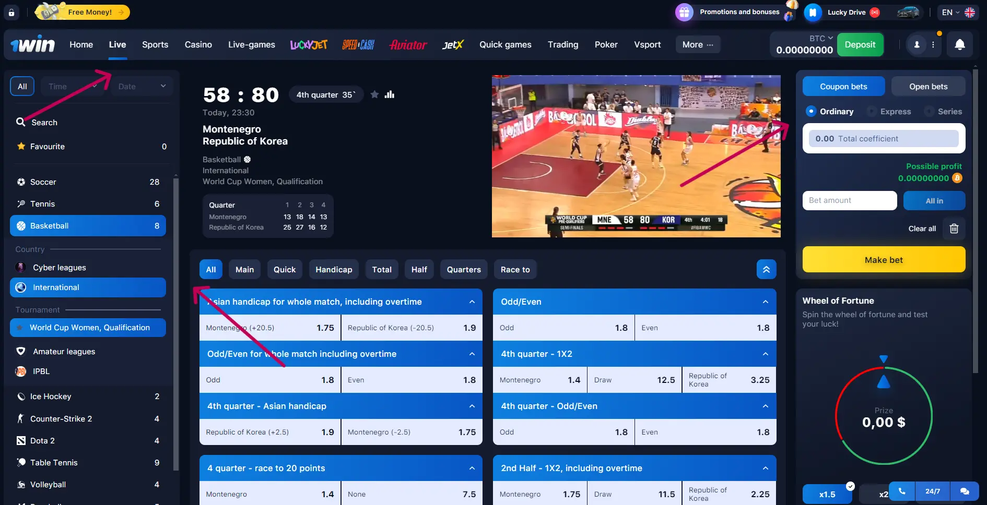
Task: Click the lock icon in top bar
Action: tap(11, 12)
